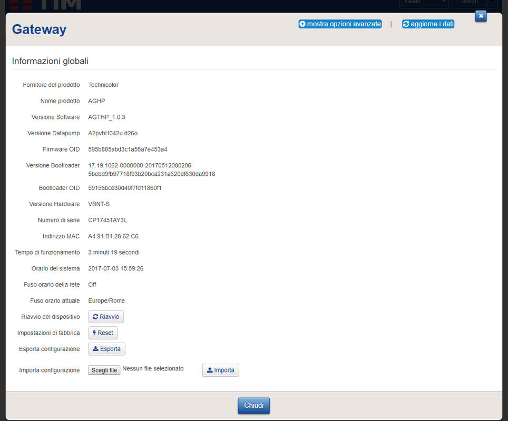Select system time '2017-07-03 15:59:26'
The image size is (508, 421).
click(115, 268)
